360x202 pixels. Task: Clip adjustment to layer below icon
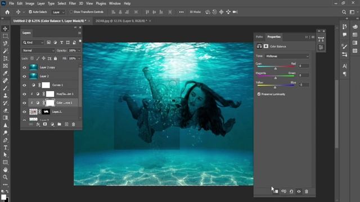(x=276, y=191)
